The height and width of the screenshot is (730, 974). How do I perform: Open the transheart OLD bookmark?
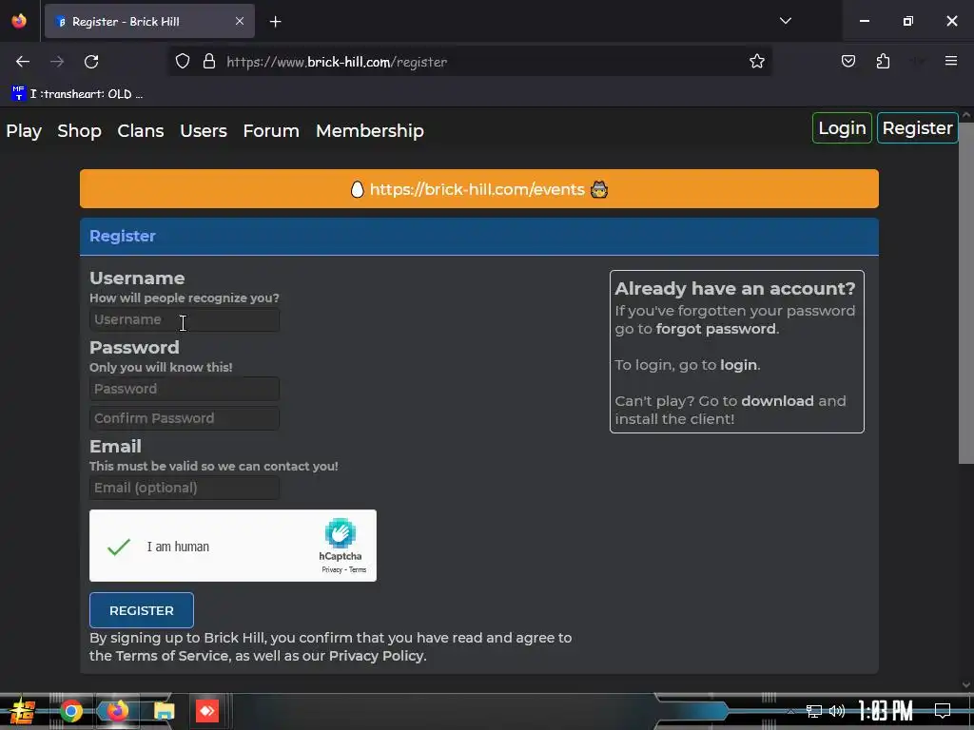[78, 94]
